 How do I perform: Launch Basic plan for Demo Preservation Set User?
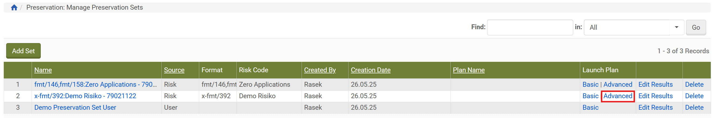pyautogui.click(x=590, y=108)
